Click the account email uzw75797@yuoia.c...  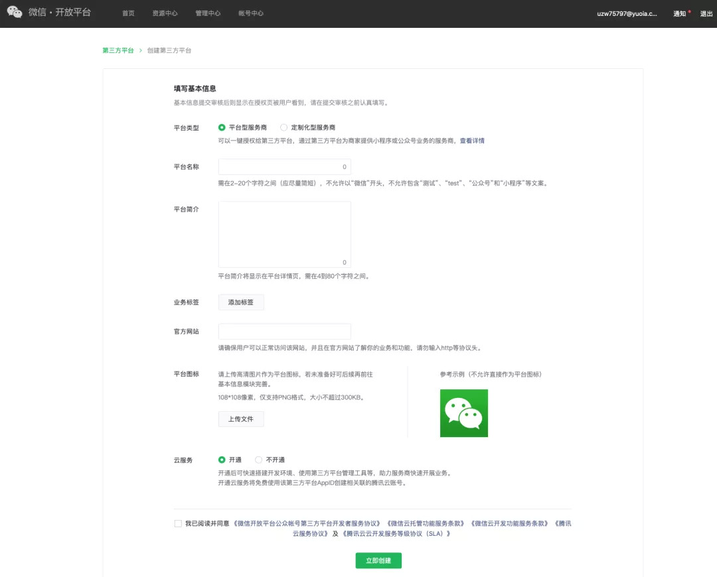click(627, 14)
